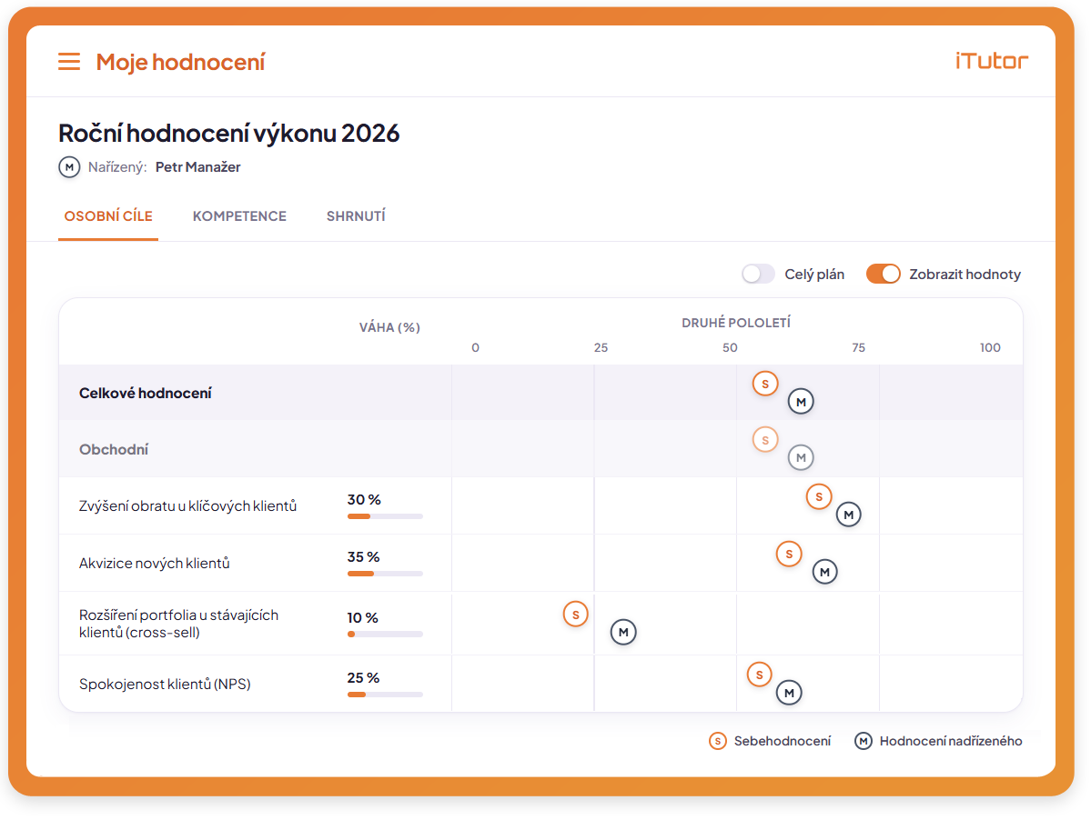Click the Hodnocení nadřízeného legend M icon

(x=864, y=742)
